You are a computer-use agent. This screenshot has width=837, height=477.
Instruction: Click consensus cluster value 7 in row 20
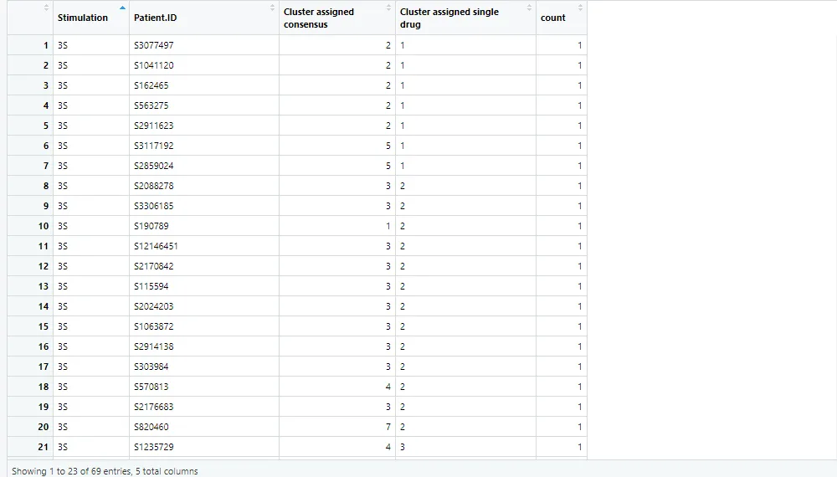pos(388,427)
